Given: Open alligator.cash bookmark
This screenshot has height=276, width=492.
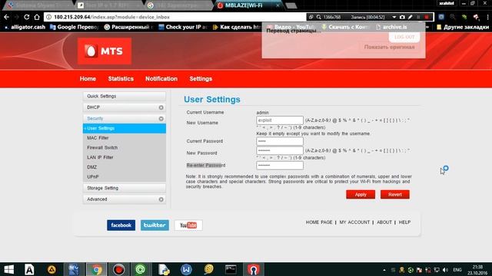Looking at the screenshot, I should (x=25, y=28).
